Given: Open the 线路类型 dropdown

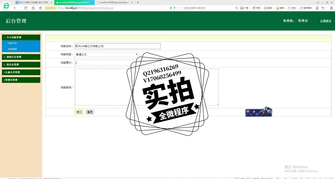Looking at the screenshot, I should (x=106, y=54).
